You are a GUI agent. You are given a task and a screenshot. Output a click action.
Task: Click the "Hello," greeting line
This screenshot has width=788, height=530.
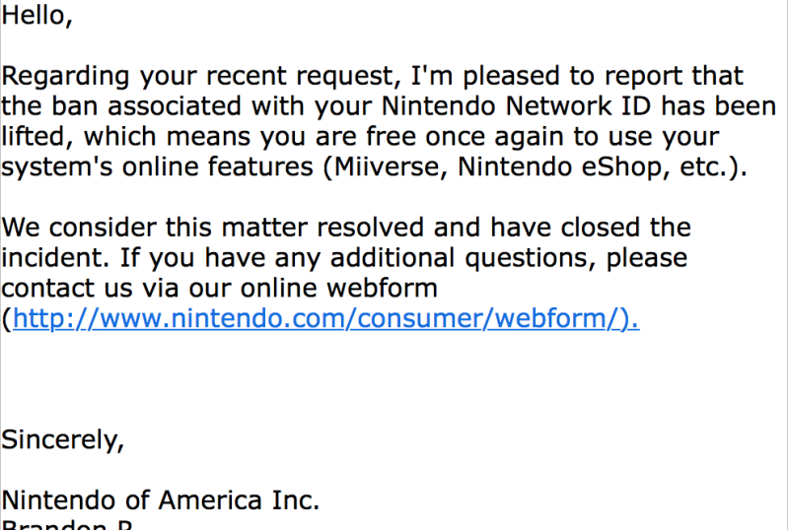(37, 15)
